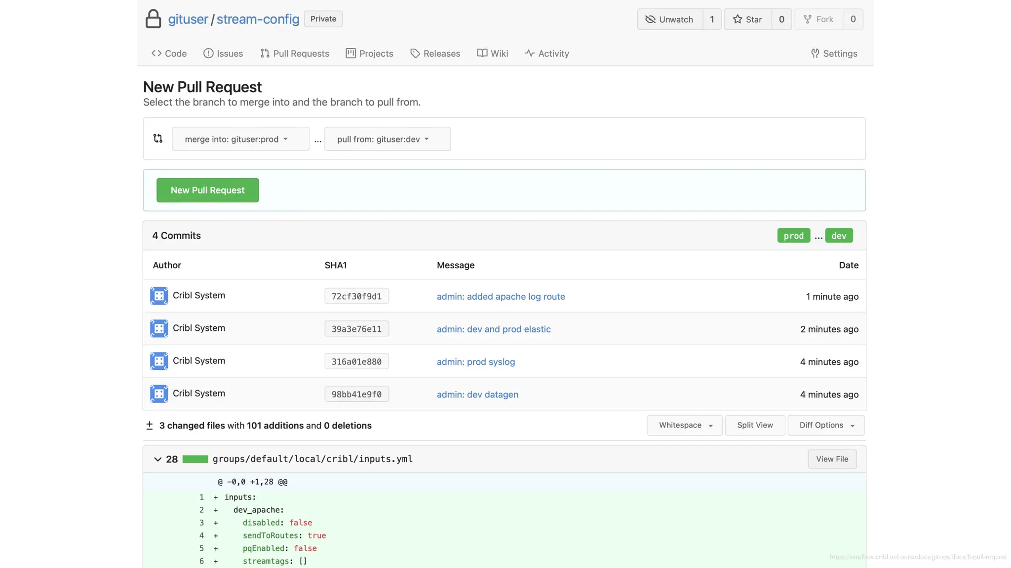Click the green dev branch label
The height and width of the screenshot is (568, 1011).
click(x=839, y=236)
